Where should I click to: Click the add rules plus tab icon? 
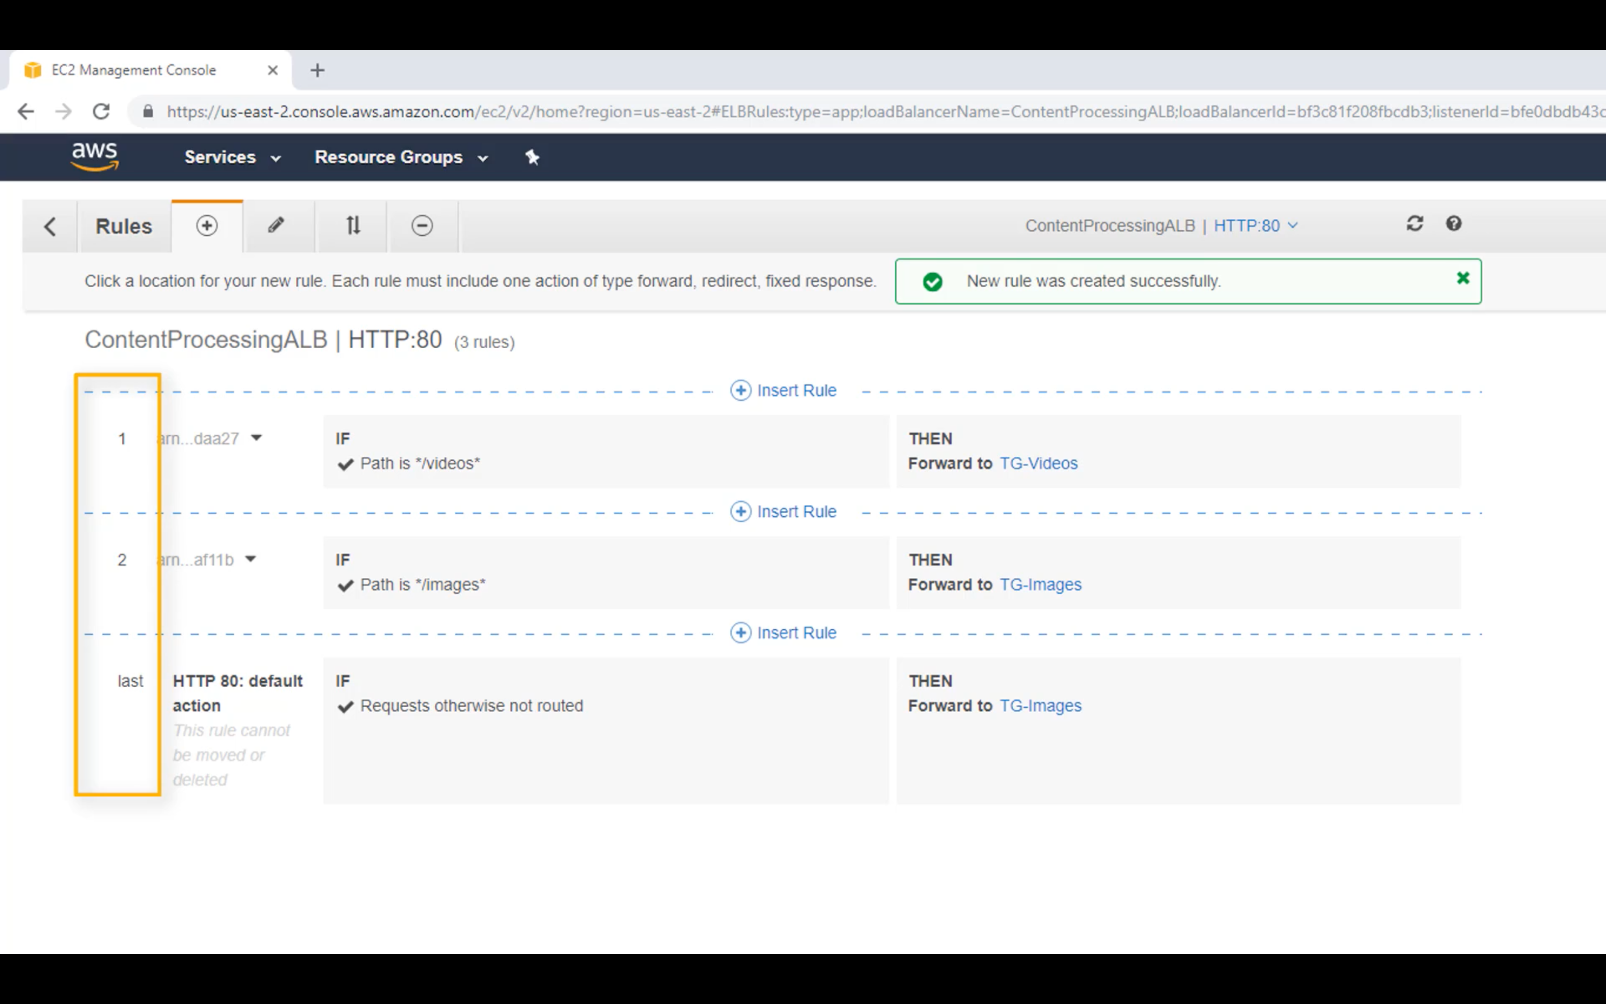pos(207,226)
